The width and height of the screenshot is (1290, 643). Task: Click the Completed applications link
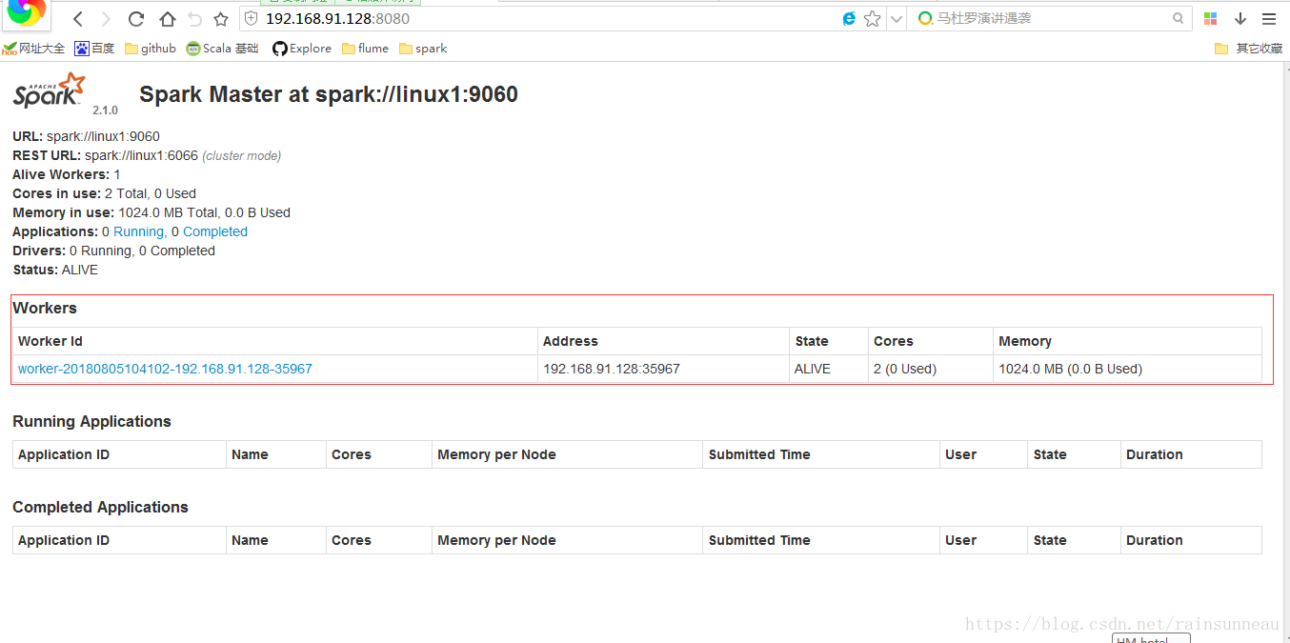[x=215, y=231]
